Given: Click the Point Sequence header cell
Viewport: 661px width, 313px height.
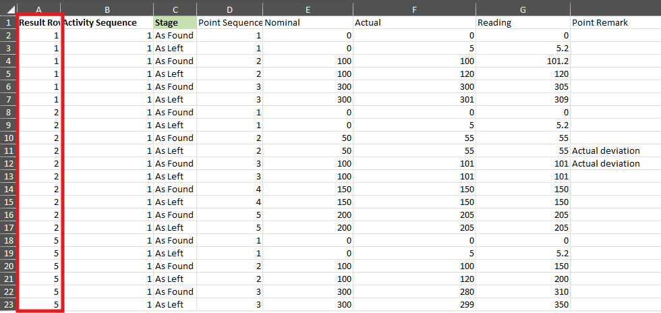Looking at the screenshot, I should (230, 23).
